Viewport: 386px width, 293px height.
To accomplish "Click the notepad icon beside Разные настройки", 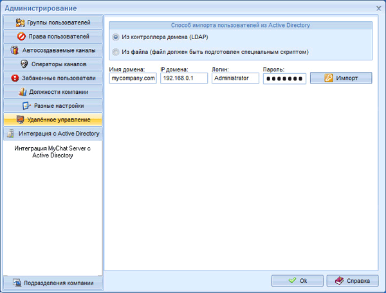I will [26, 106].
